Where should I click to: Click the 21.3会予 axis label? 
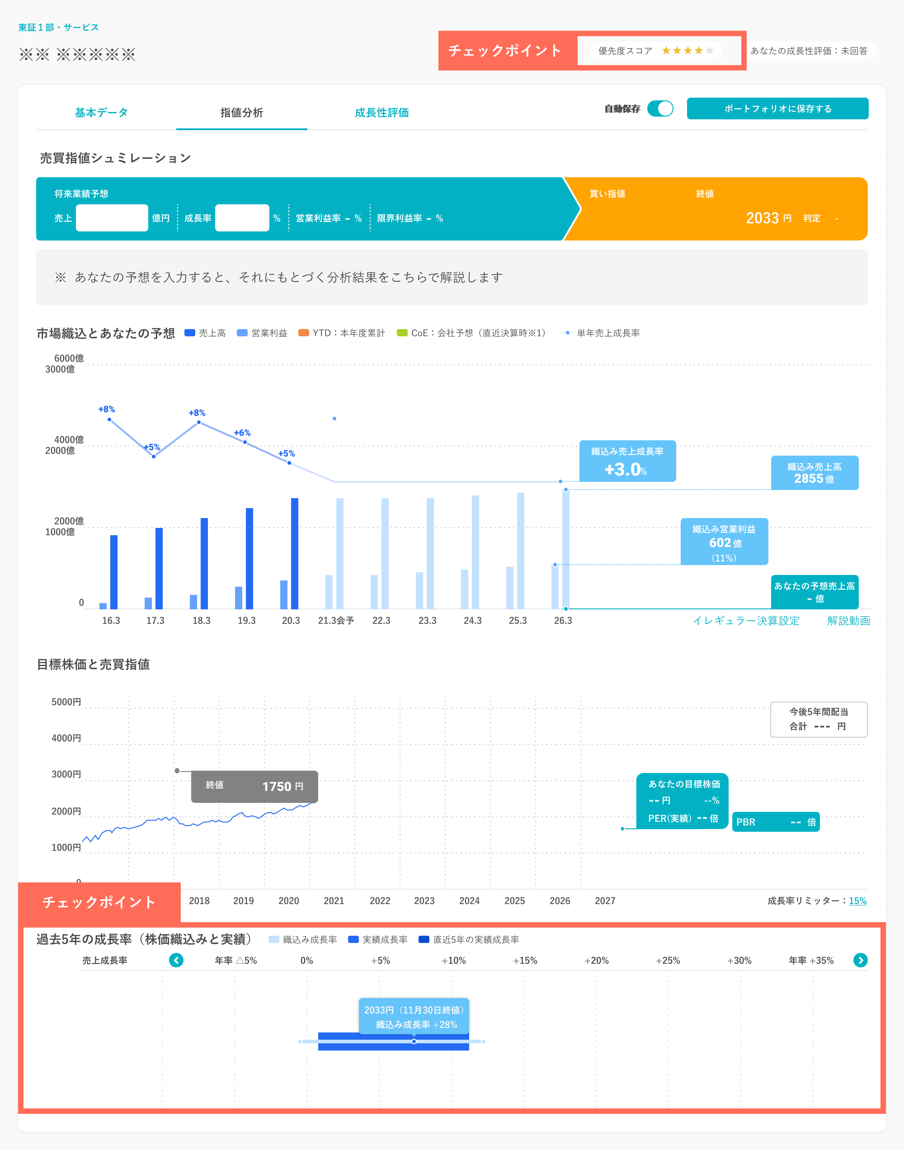point(336,620)
